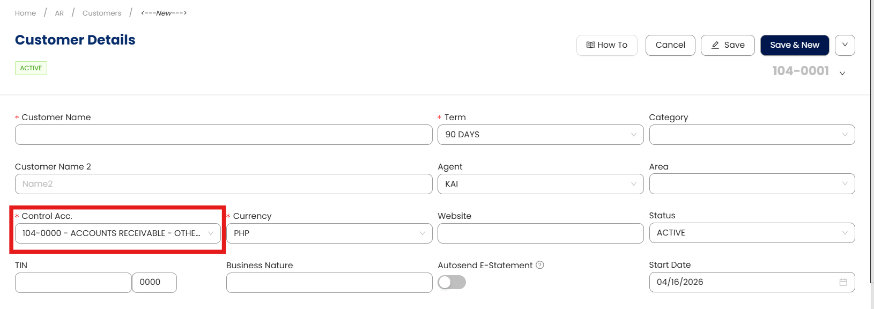Click the AR breadcrumb link
This screenshot has width=874, height=309.
tap(59, 13)
